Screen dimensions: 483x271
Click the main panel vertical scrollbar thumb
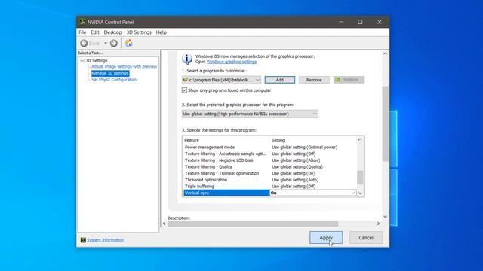pyautogui.click(x=385, y=123)
